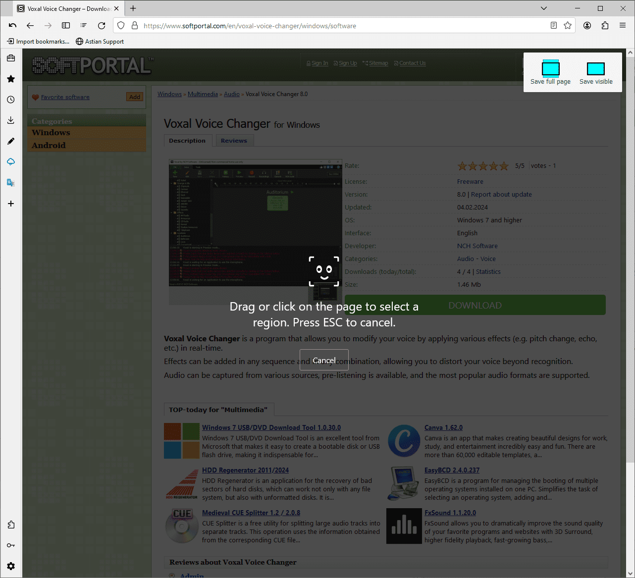The width and height of the screenshot is (635, 578).
Task: View site security padlock information
Action: click(134, 25)
